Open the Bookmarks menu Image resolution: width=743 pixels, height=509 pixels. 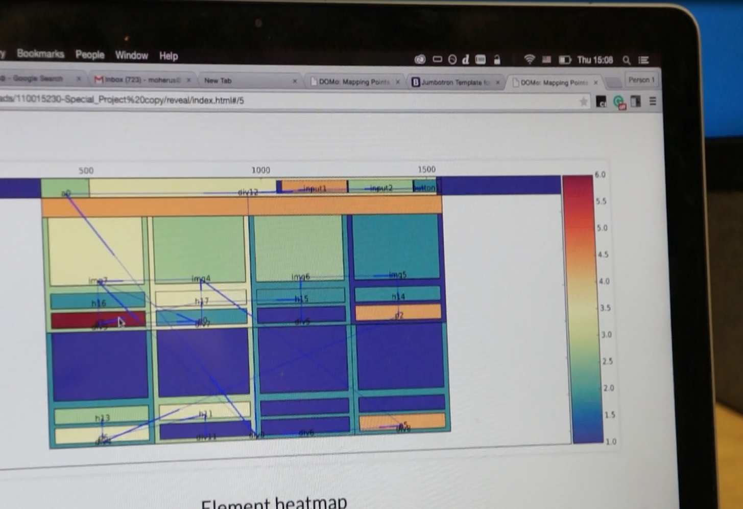[x=40, y=54]
